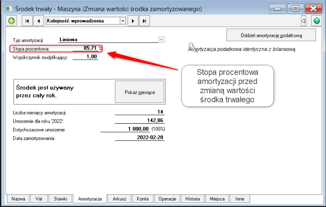This screenshot has height=207, width=326.
Task: Go to next record arrow
Action: point(133,21)
